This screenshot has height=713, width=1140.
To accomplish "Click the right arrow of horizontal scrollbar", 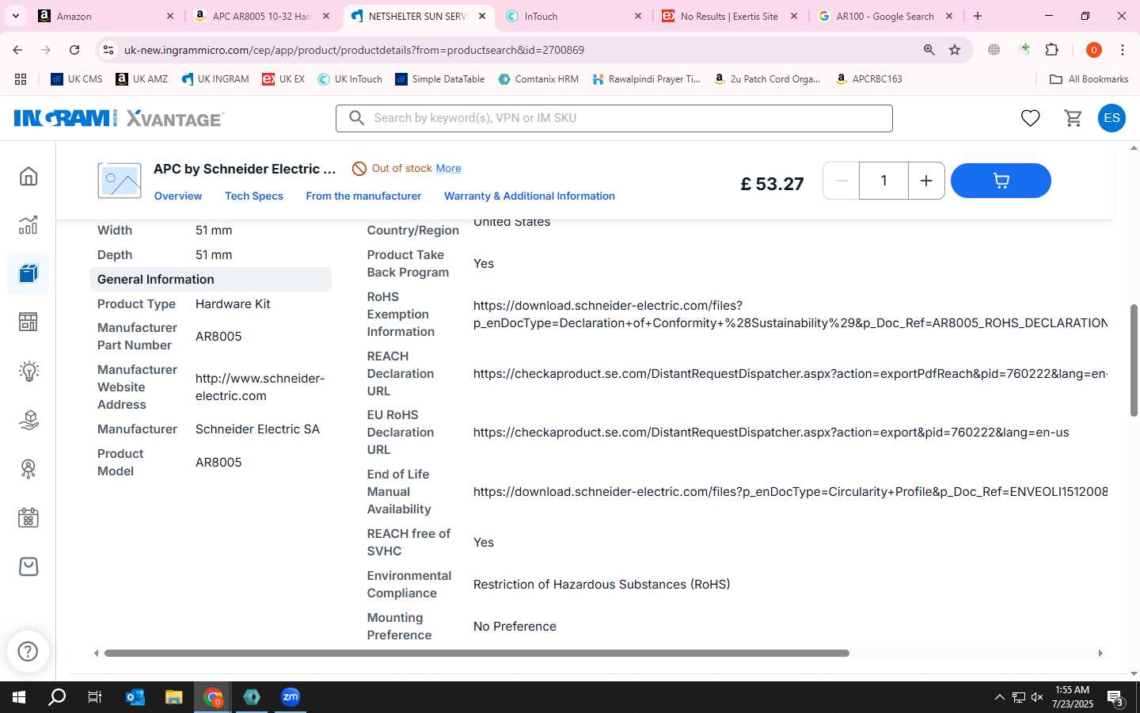I will pos(1100,653).
